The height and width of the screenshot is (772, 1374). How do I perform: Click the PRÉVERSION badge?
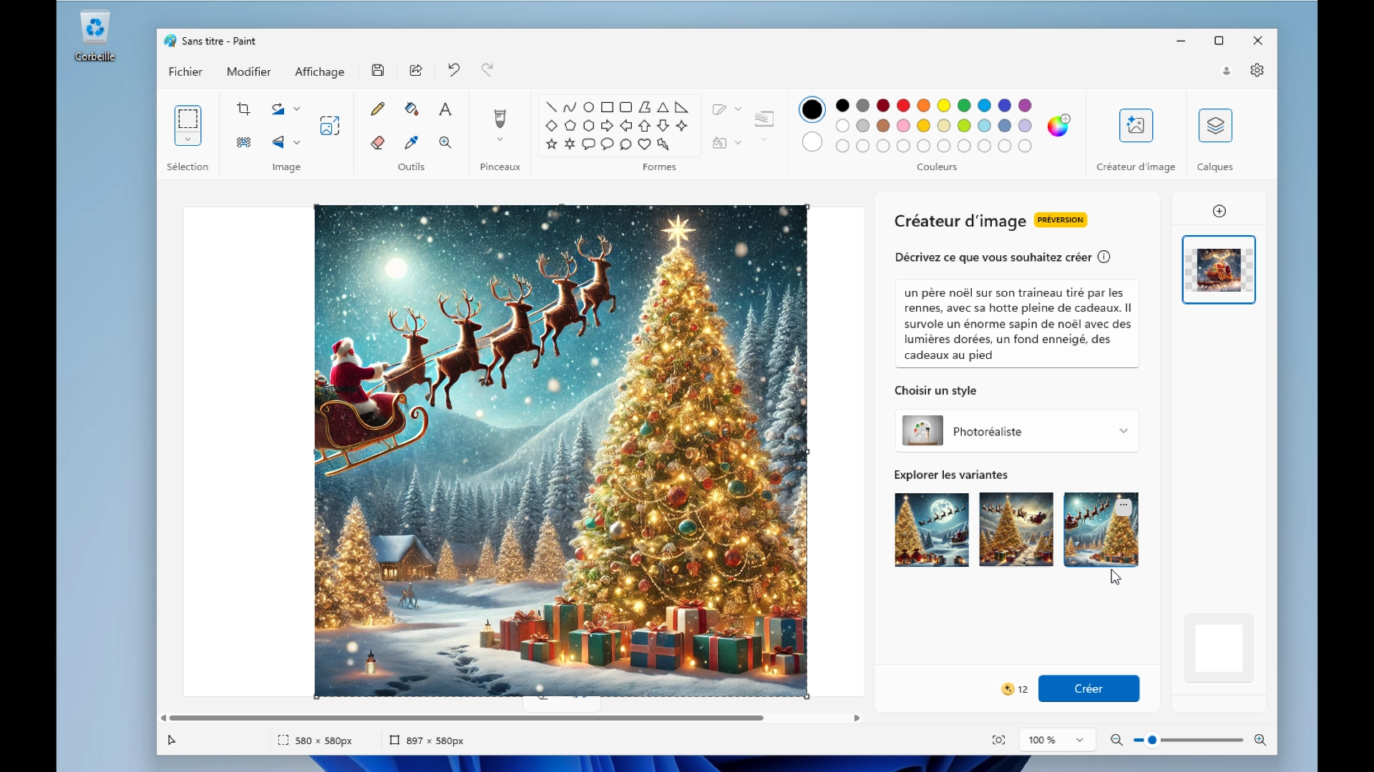pos(1061,220)
